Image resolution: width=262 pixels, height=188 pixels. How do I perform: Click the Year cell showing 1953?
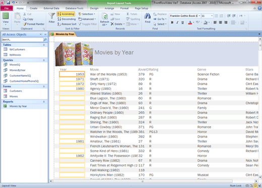(72, 74)
